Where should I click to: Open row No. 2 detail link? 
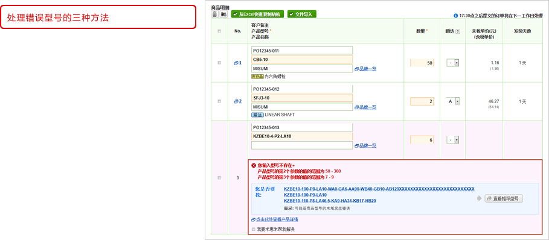(x=238, y=101)
